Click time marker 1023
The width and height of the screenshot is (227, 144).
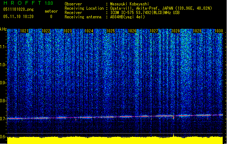67,31
